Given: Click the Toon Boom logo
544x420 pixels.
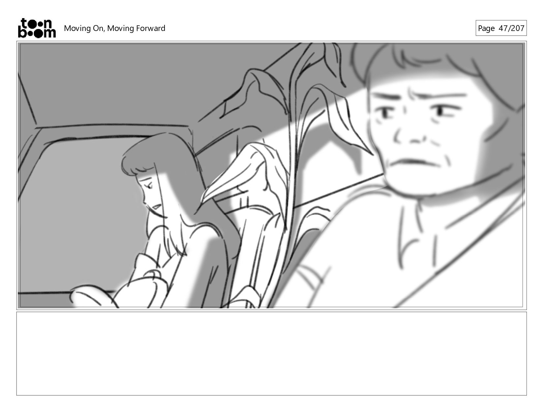Looking at the screenshot, I should pos(37,28).
